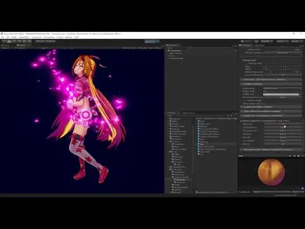Select the highlighted folder in the Project tree
The height and width of the screenshot is (229, 305).
click(x=180, y=179)
